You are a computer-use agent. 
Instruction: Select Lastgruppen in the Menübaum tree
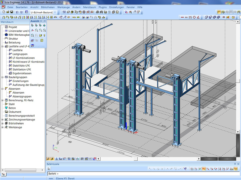(x=20, y=54)
